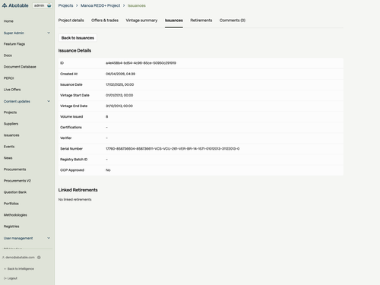Expand the User management chevron
This screenshot has width=380, height=285.
pos(49,238)
